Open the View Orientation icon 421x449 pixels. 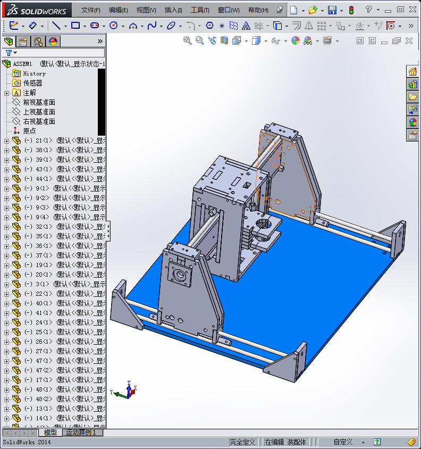pyautogui.click(x=237, y=40)
